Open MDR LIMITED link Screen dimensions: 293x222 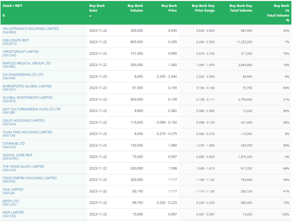[x=13, y=212]
